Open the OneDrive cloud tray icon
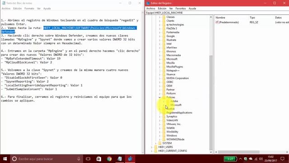289x163 pixels. 251,159
